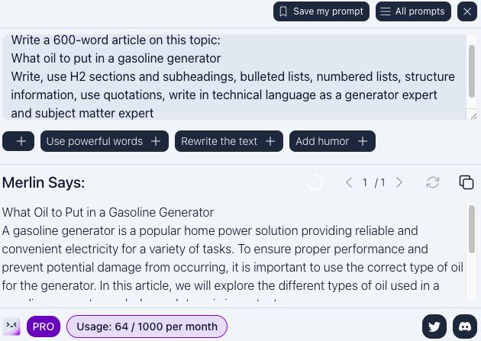Click the prompt text box scrollbar
This screenshot has height=341, width=481.
472,69
